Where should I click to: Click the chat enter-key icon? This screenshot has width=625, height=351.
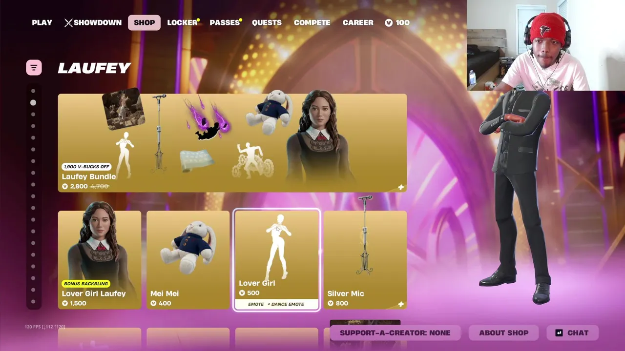pos(559,333)
